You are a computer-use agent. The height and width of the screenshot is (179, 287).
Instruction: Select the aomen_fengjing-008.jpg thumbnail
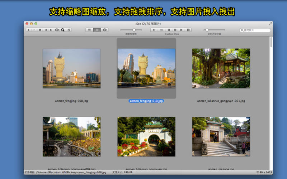click(x=71, y=68)
